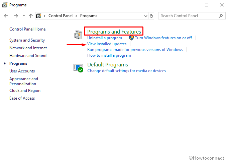Focus the Search Control Panel field

click(x=192, y=16)
